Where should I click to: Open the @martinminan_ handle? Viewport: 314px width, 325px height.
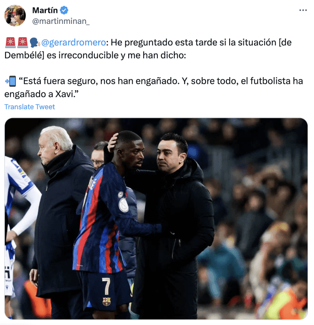pos(61,21)
